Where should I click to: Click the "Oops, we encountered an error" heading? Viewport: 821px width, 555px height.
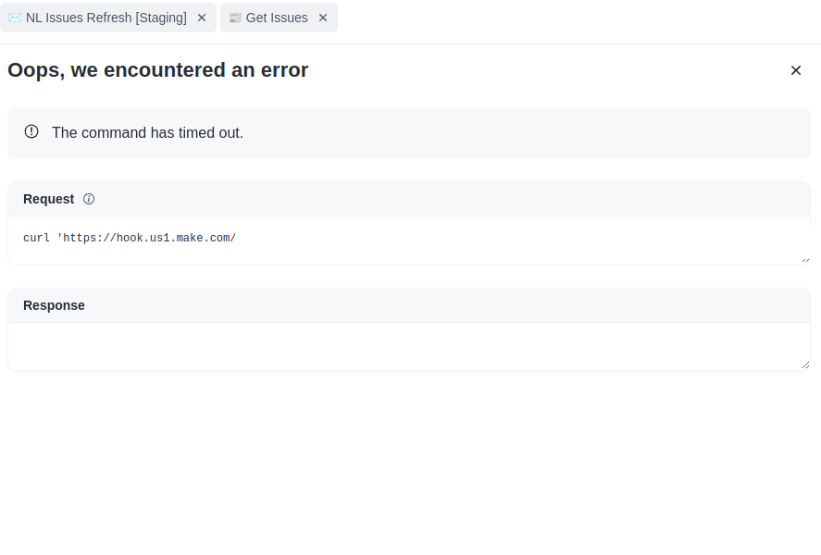pyautogui.click(x=157, y=70)
